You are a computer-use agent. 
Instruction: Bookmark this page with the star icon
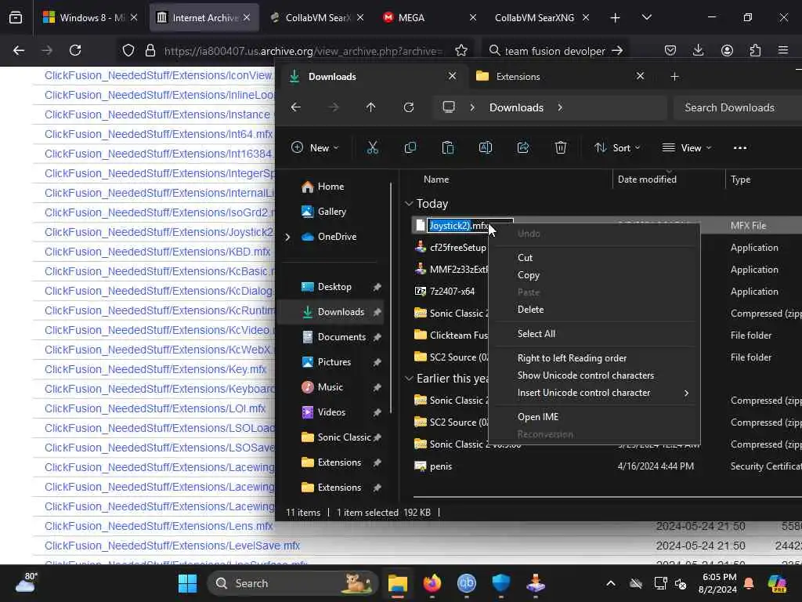tap(461, 50)
